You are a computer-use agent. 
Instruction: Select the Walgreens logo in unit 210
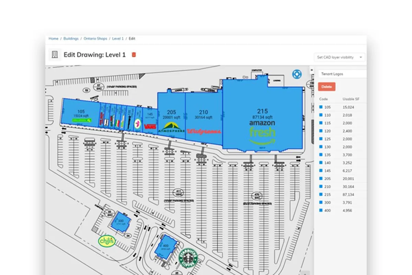204,131
